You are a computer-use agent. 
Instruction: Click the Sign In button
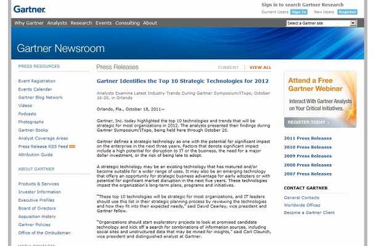[x=299, y=12]
